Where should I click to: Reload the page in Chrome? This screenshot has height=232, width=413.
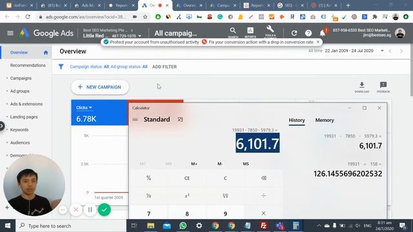coord(28,17)
